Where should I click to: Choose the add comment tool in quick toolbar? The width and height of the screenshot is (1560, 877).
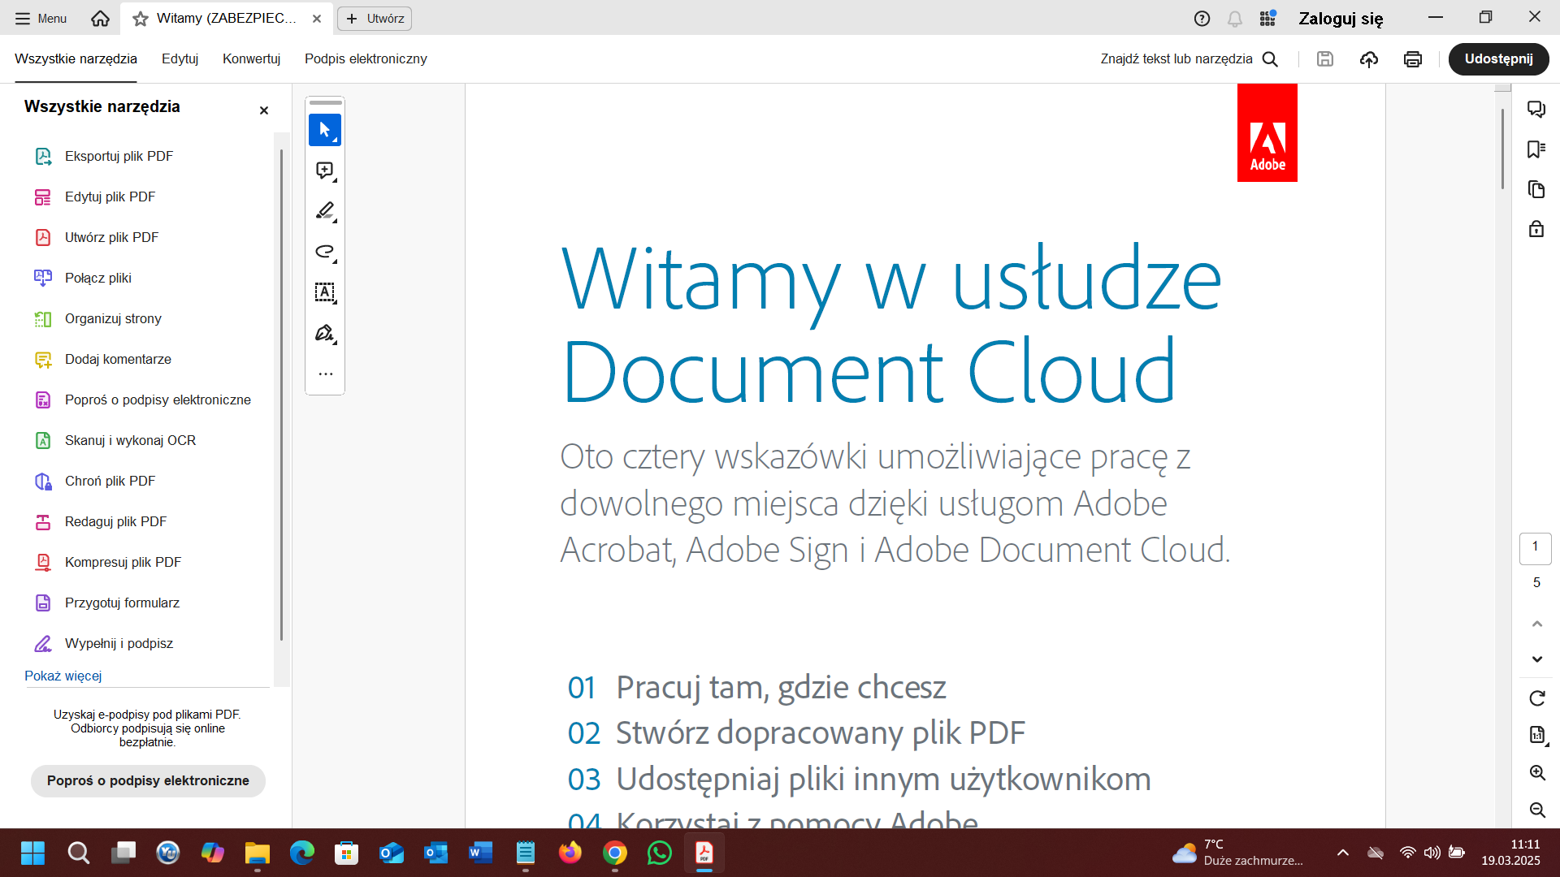[325, 171]
